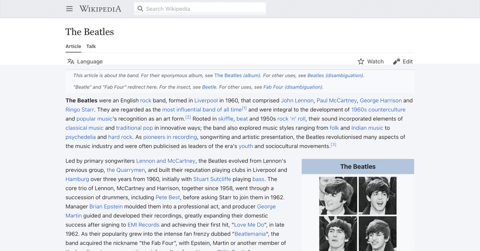Open the skiffle link
This screenshot has height=251, width=480.
point(226,119)
